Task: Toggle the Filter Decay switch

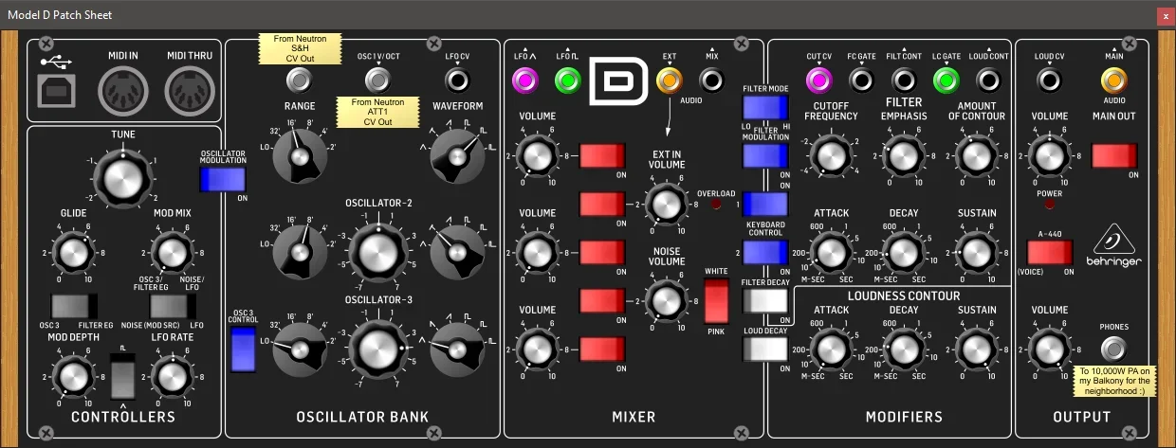Action: coord(766,300)
